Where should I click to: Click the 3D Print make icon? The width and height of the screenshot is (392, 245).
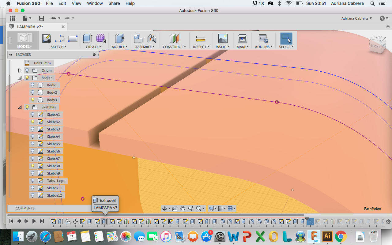pos(242,38)
